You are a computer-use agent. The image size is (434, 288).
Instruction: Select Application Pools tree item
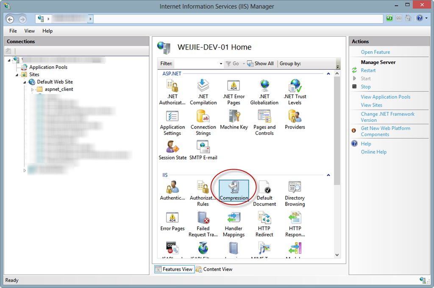48,67
